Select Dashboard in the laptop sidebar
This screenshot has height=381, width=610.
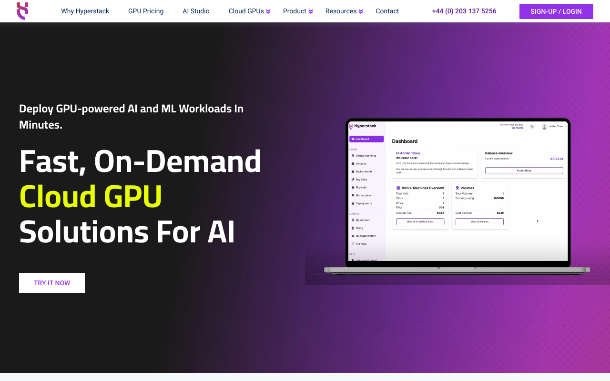[366, 139]
